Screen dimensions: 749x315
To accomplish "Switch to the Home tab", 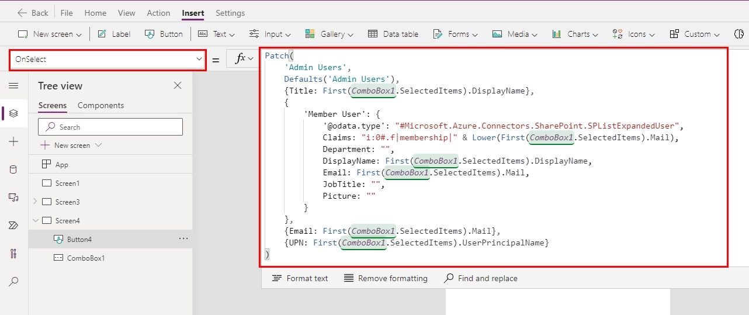I will click(95, 13).
